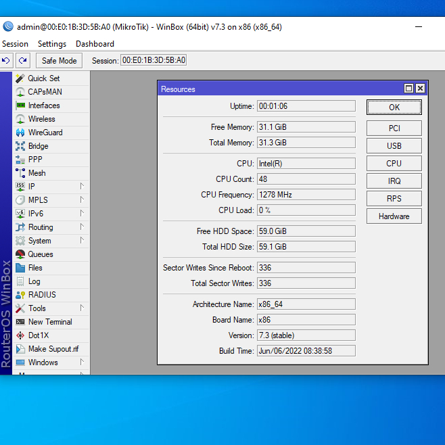Click the Uptime value field
The height and width of the screenshot is (445, 445).
(306, 106)
